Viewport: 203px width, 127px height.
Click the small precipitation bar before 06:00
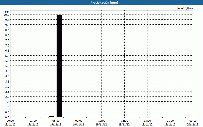[x=52, y=116]
